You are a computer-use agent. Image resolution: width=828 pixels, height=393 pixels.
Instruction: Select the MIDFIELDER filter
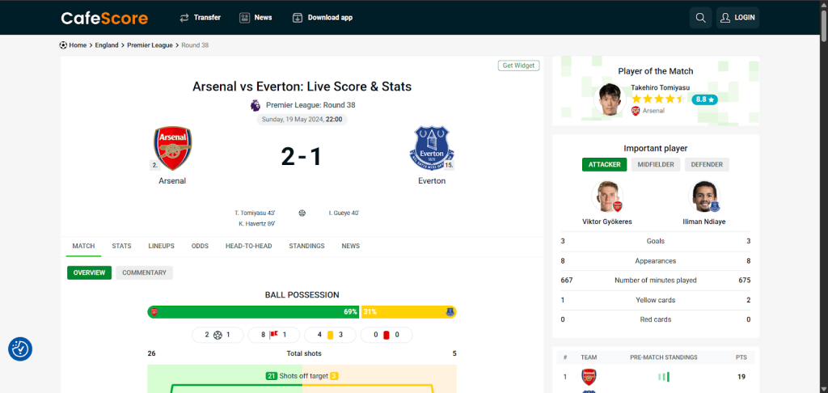coord(656,164)
